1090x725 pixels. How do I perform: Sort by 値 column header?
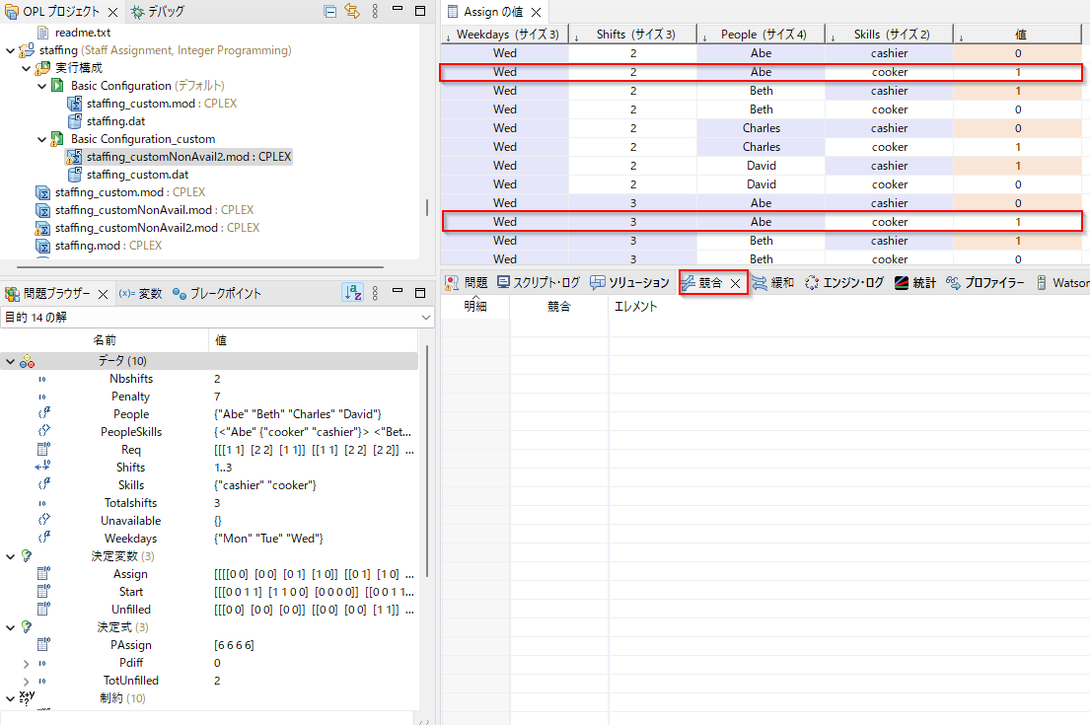(1017, 35)
